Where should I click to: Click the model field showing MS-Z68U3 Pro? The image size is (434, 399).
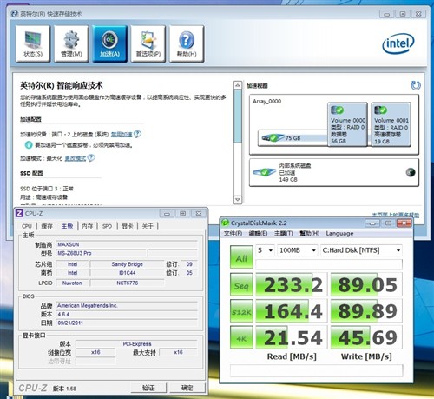click(102, 253)
